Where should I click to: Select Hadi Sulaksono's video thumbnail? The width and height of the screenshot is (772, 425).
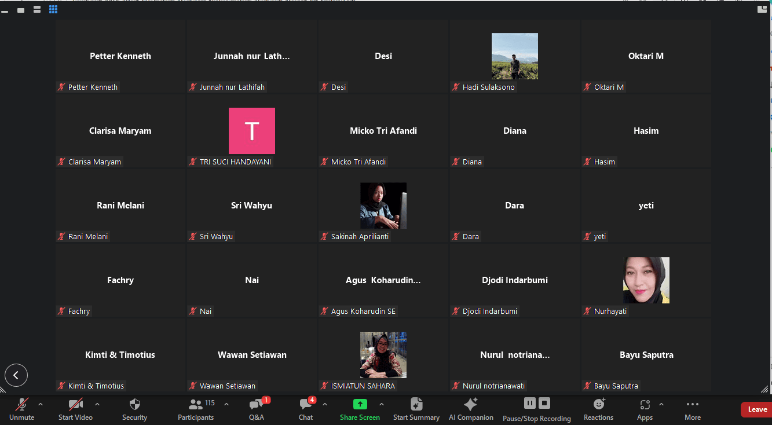(514, 56)
